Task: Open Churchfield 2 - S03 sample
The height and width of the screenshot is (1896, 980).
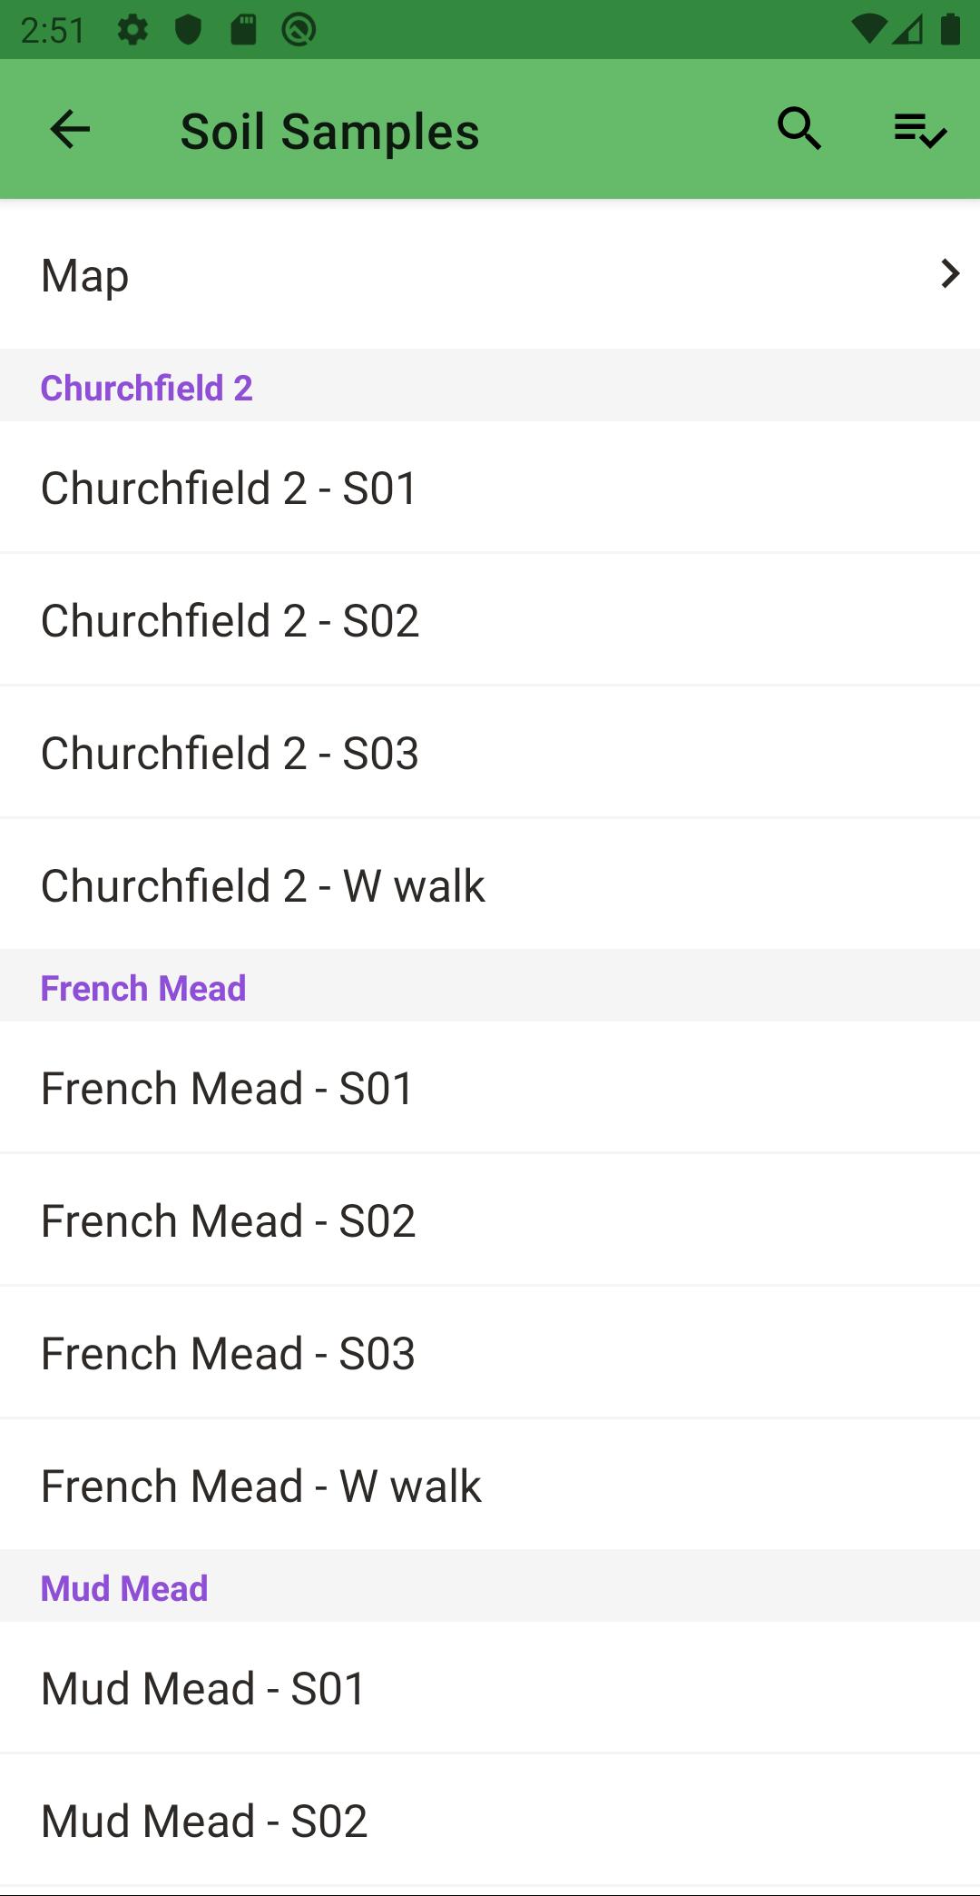Action: (490, 753)
